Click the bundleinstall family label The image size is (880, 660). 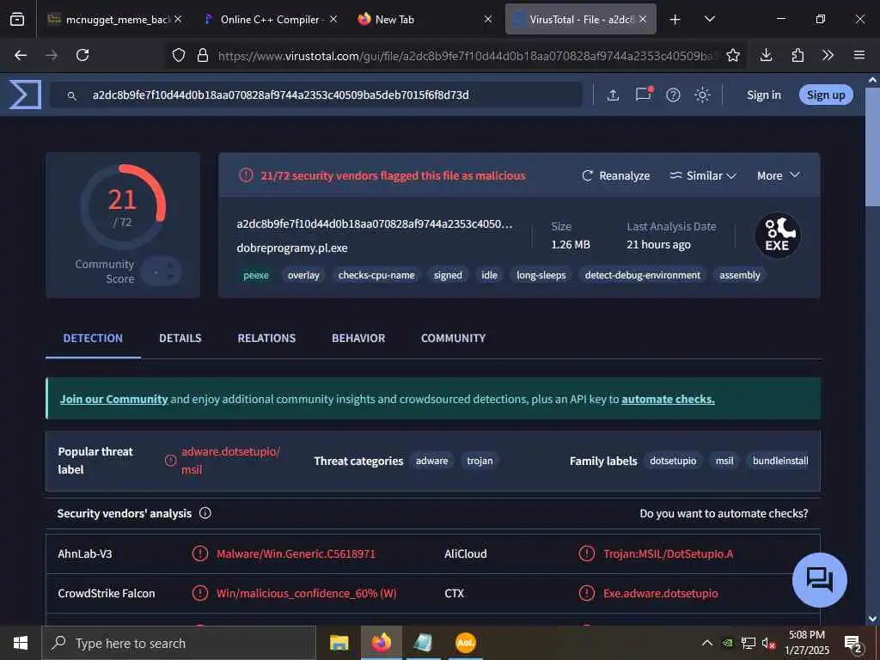pos(780,461)
